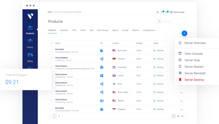
Task: Select the checkbox for Singapore Bare Metal row
Action: click(51, 109)
